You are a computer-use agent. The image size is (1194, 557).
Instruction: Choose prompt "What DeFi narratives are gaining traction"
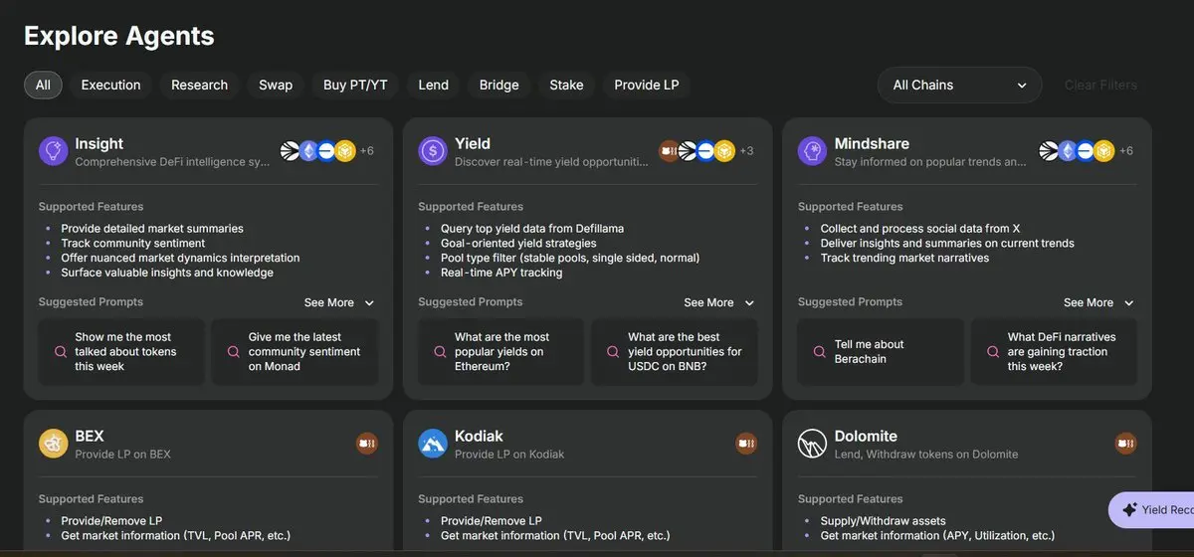[1054, 352]
